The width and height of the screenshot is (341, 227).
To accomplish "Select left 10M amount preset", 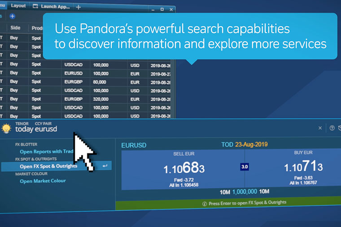I will (225, 192).
